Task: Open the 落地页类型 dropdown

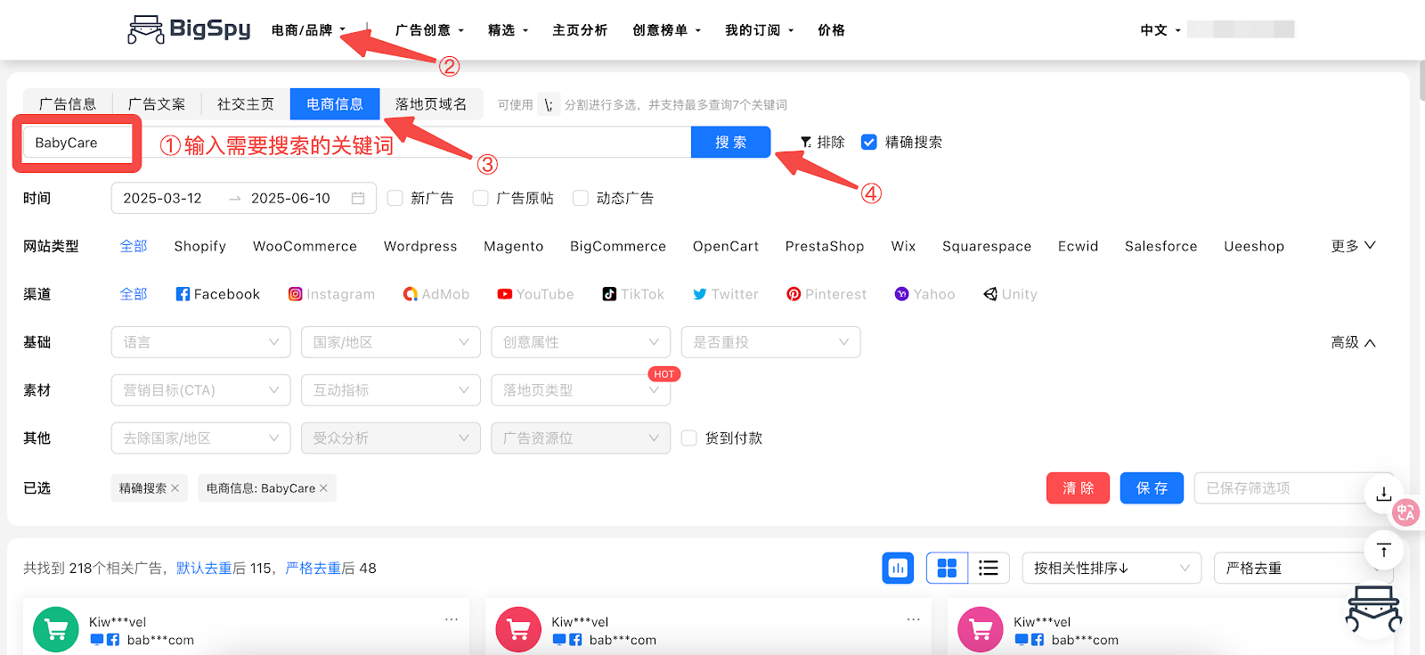Action: 581,390
